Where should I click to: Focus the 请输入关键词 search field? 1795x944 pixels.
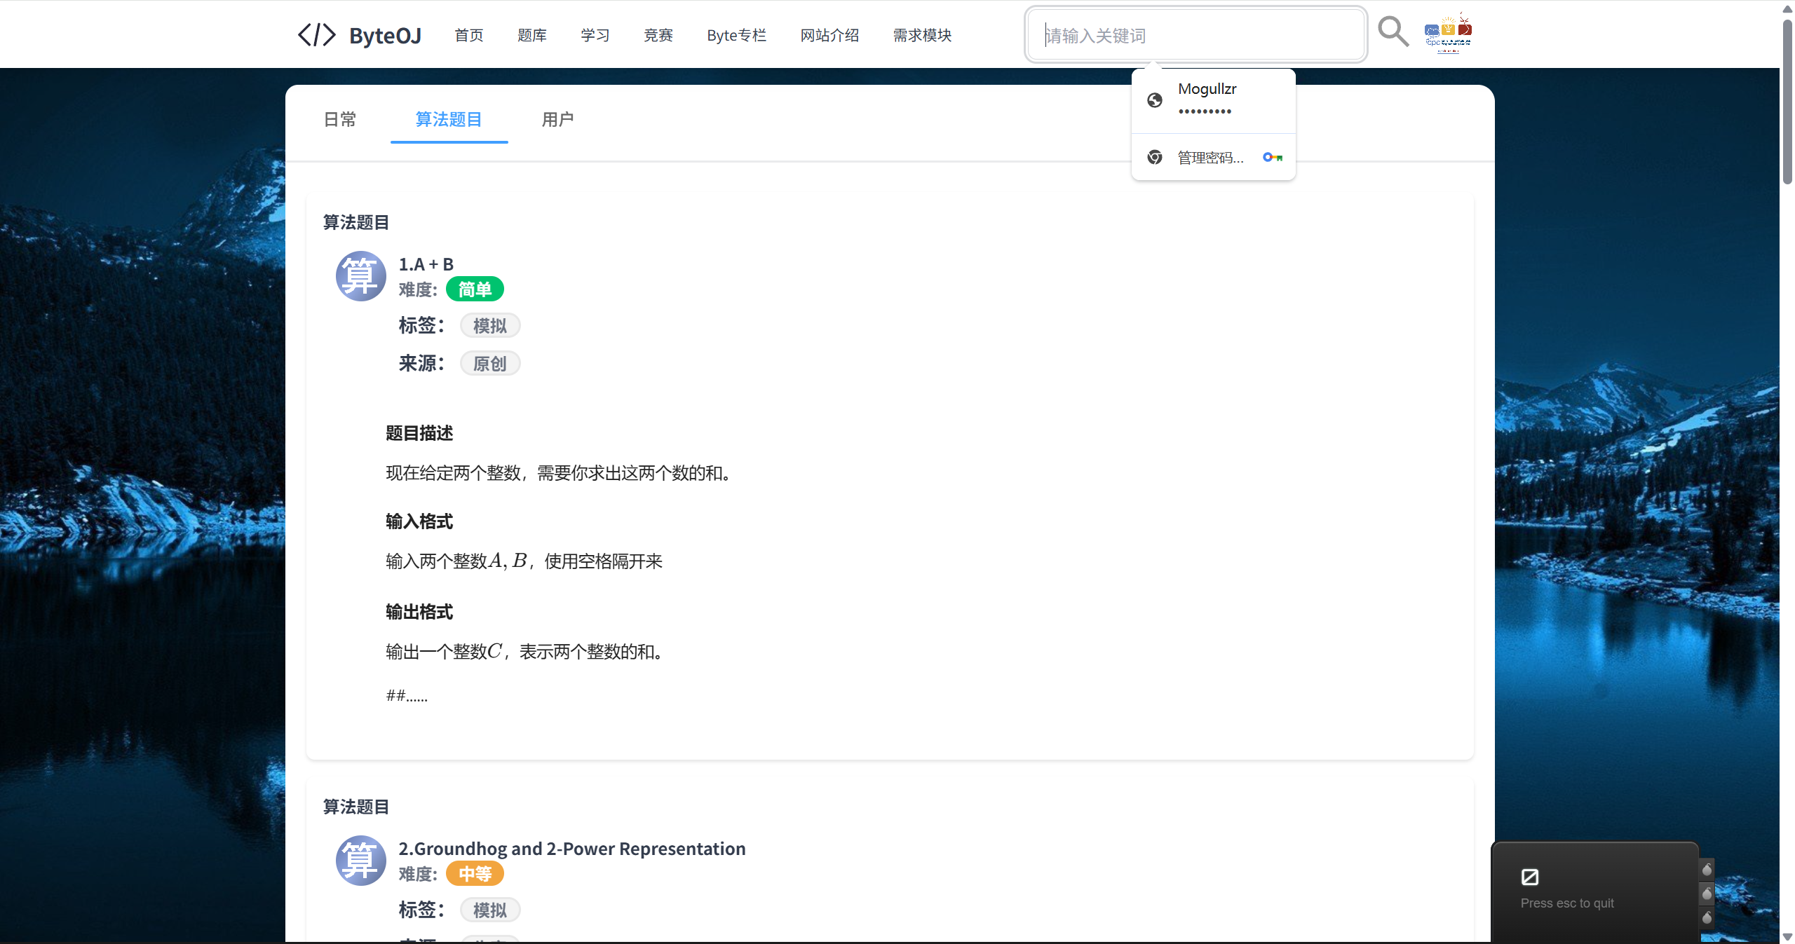(x=1195, y=35)
